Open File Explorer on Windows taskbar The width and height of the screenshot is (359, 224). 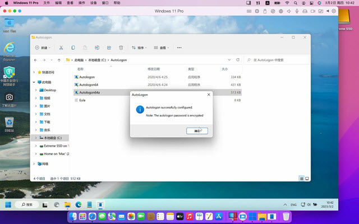[x=67, y=205]
